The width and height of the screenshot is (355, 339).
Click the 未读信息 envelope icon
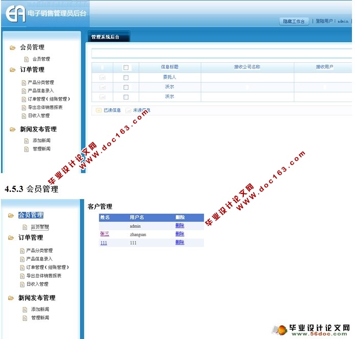pos(129,110)
